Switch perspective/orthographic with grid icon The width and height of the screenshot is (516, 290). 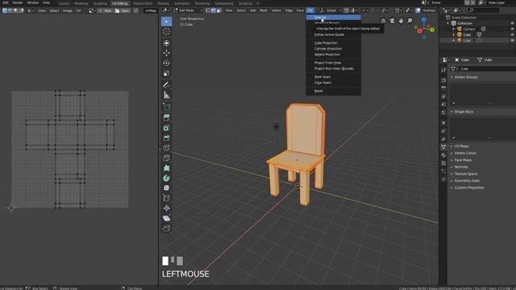[384, 21]
